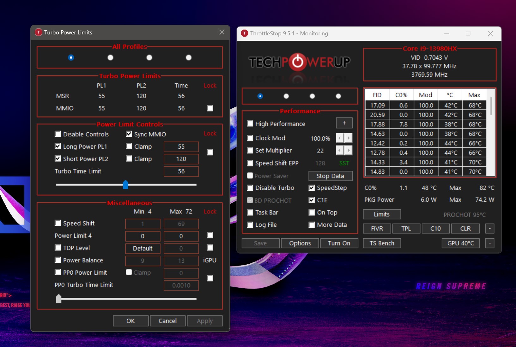Check the TDP Level checkbox
Screen dimensions: 516x347
tap(58, 248)
